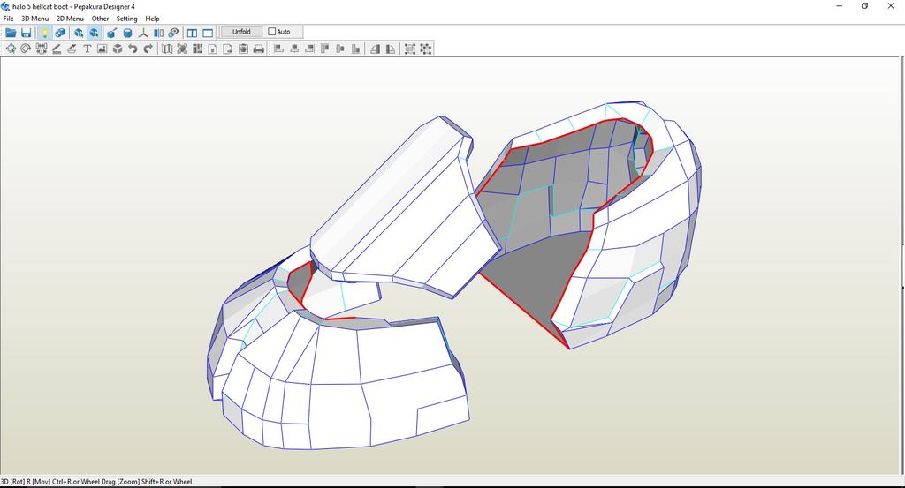This screenshot has width=905, height=488.
Task: Align parts to horizontal center
Action: tap(294, 49)
